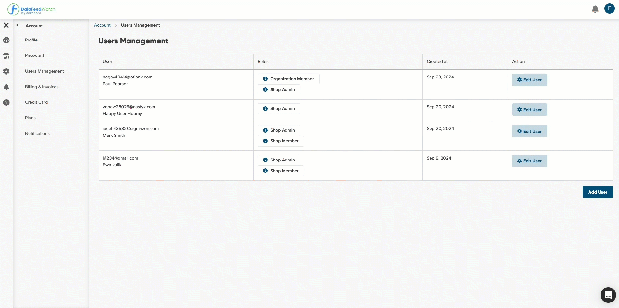Open settings gear icon in sidebar
The height and width of the screenshot is (308, 619).
pos(6,71)
